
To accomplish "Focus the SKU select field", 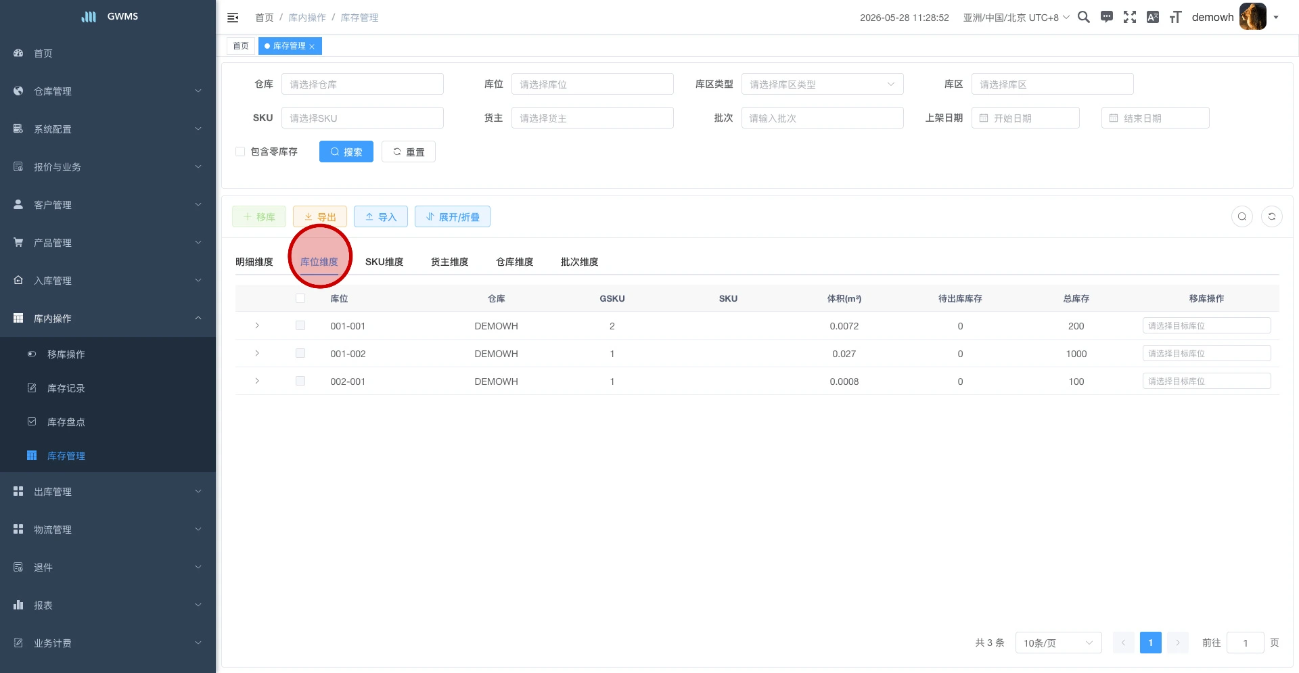I will [x=363, y=118].
